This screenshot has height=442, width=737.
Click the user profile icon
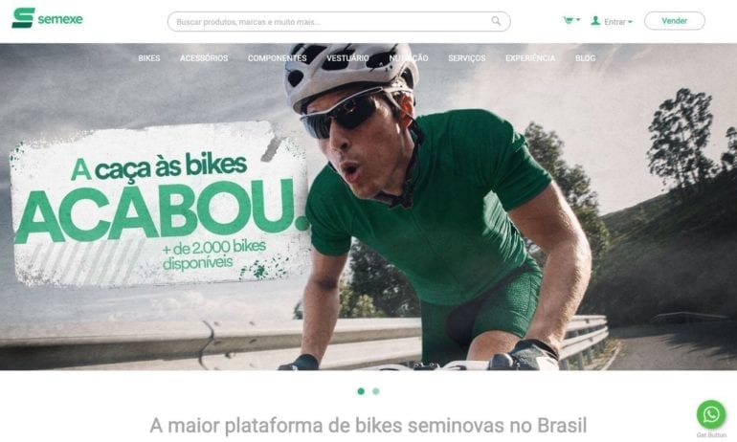point(595,21)
